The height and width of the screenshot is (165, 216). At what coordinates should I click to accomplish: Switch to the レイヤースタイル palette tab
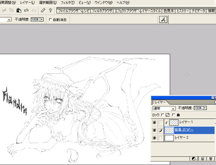pyautogui.click(x=151, y=11)
